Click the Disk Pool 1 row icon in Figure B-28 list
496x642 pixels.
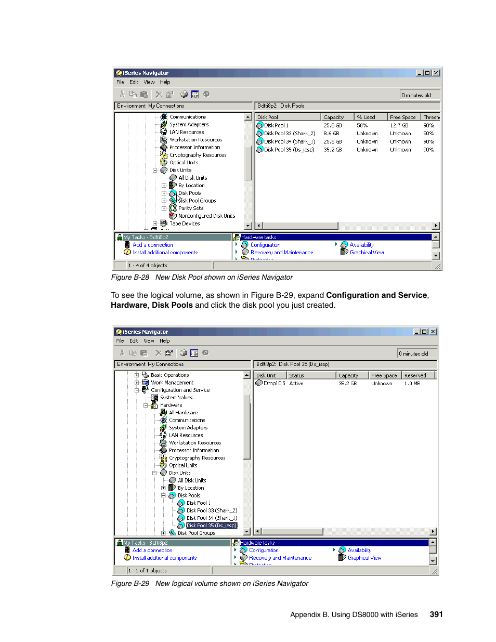click(260, 125)
